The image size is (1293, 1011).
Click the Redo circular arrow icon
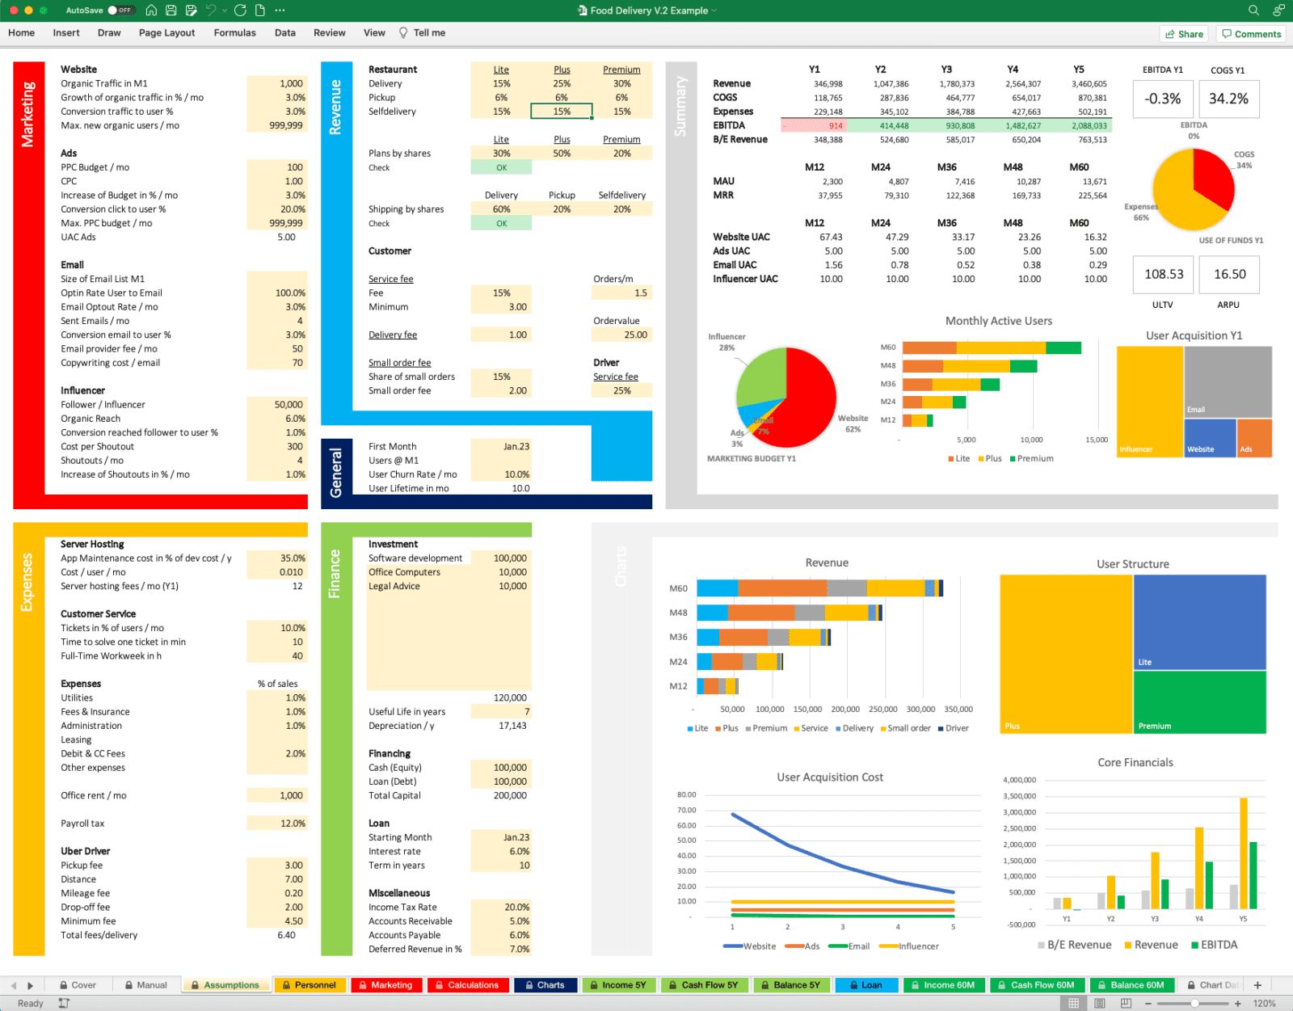tap(240, 11)
